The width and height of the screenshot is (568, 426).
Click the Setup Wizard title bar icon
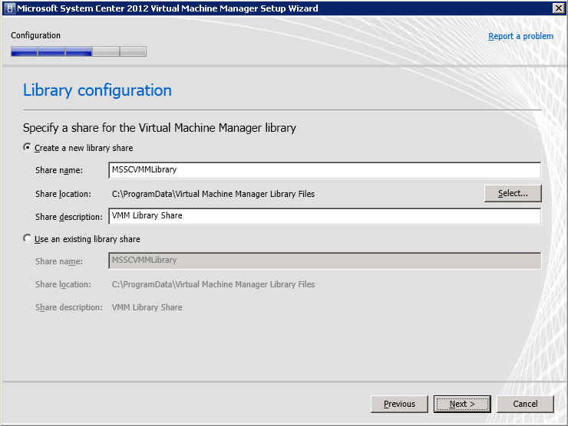click(x=9, y=8)
